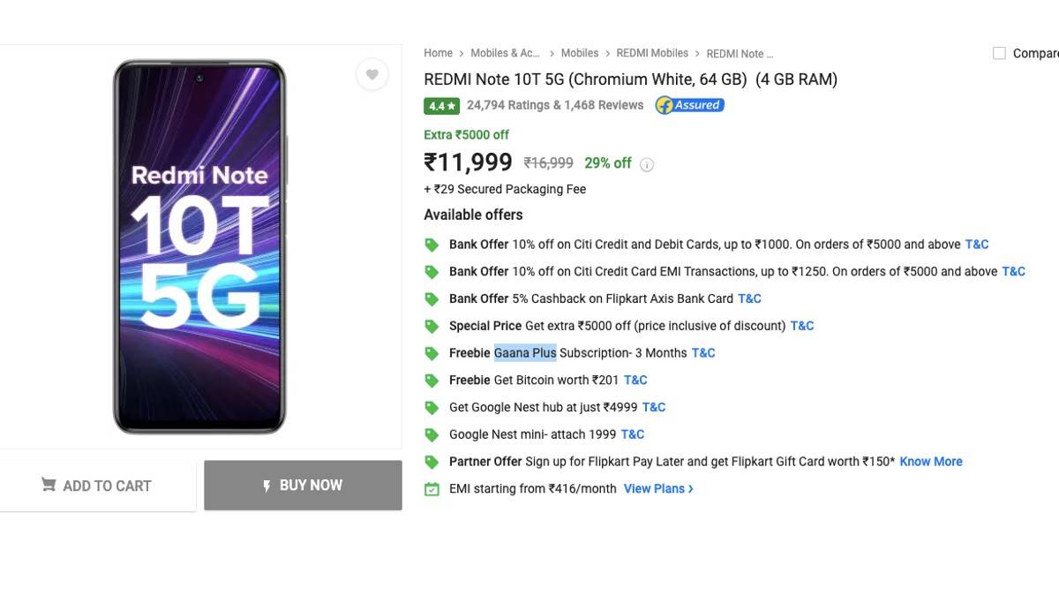1059x596 pixels.
Task: Expand View Plans for EMI options
Action: 657,487
